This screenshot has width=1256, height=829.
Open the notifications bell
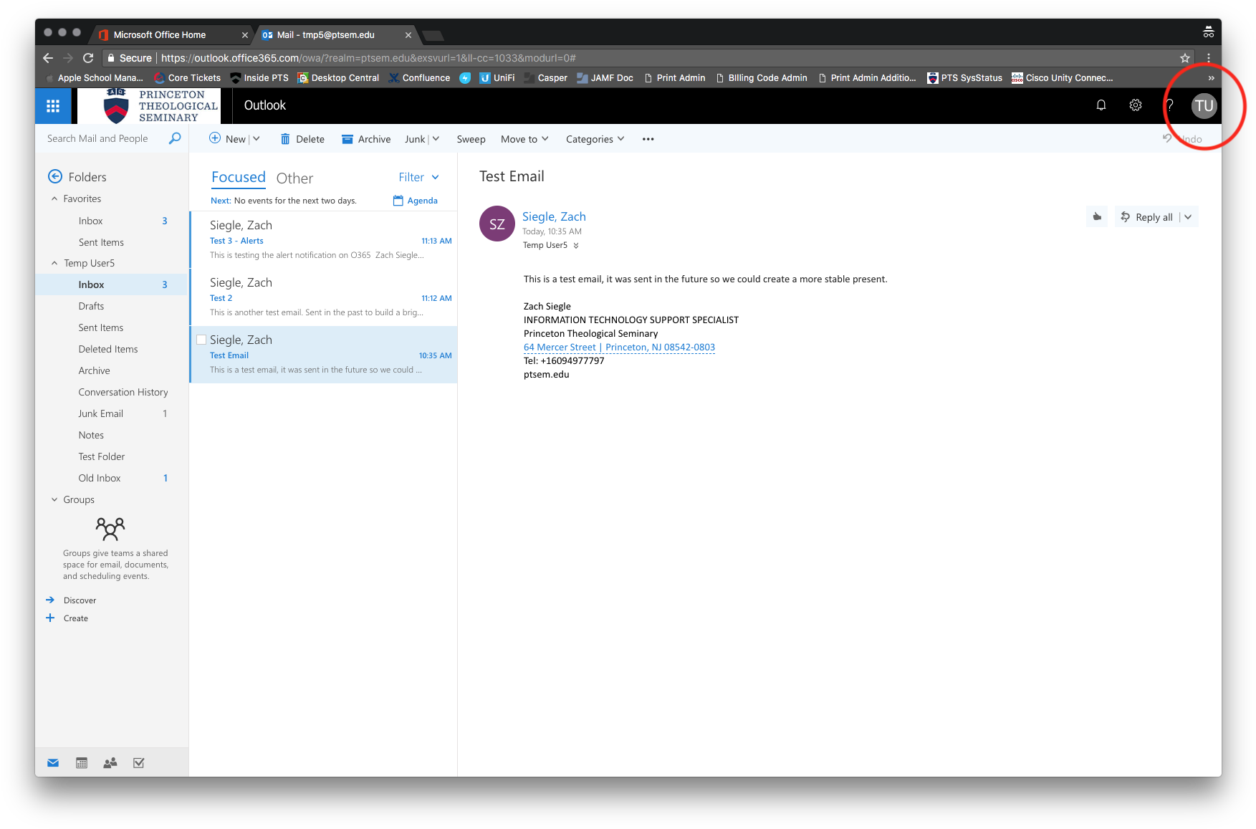pyautogui.click(x=1101, y=105)
